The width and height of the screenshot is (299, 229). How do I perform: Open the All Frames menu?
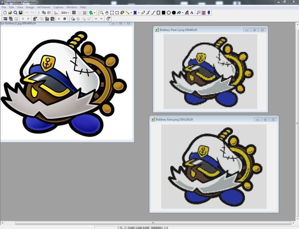pos(44,7)
